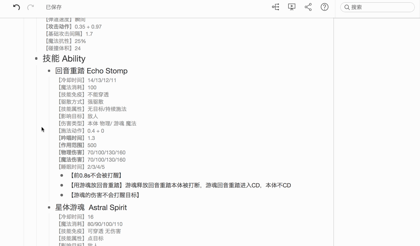Click the bullet before 【游魂的伤害不会打醒目标】

pyautogui.click(x=62, y=195)
